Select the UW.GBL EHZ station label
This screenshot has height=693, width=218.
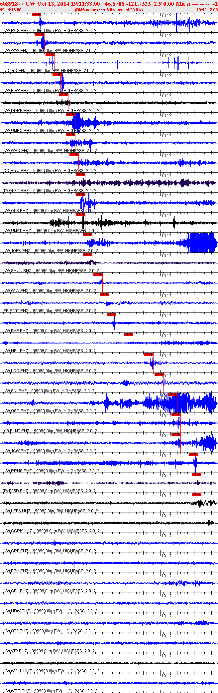pyautogui.click(x=16, y=591)
